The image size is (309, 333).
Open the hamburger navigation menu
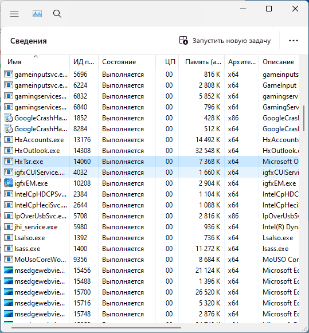14,14
